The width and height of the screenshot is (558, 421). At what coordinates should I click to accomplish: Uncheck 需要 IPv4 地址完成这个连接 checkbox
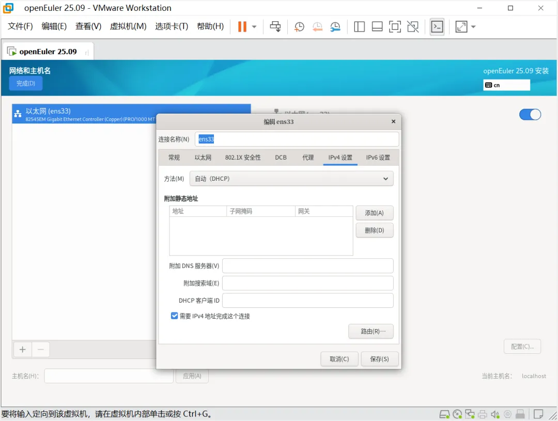pyautogui.click(x=175, y=316)
